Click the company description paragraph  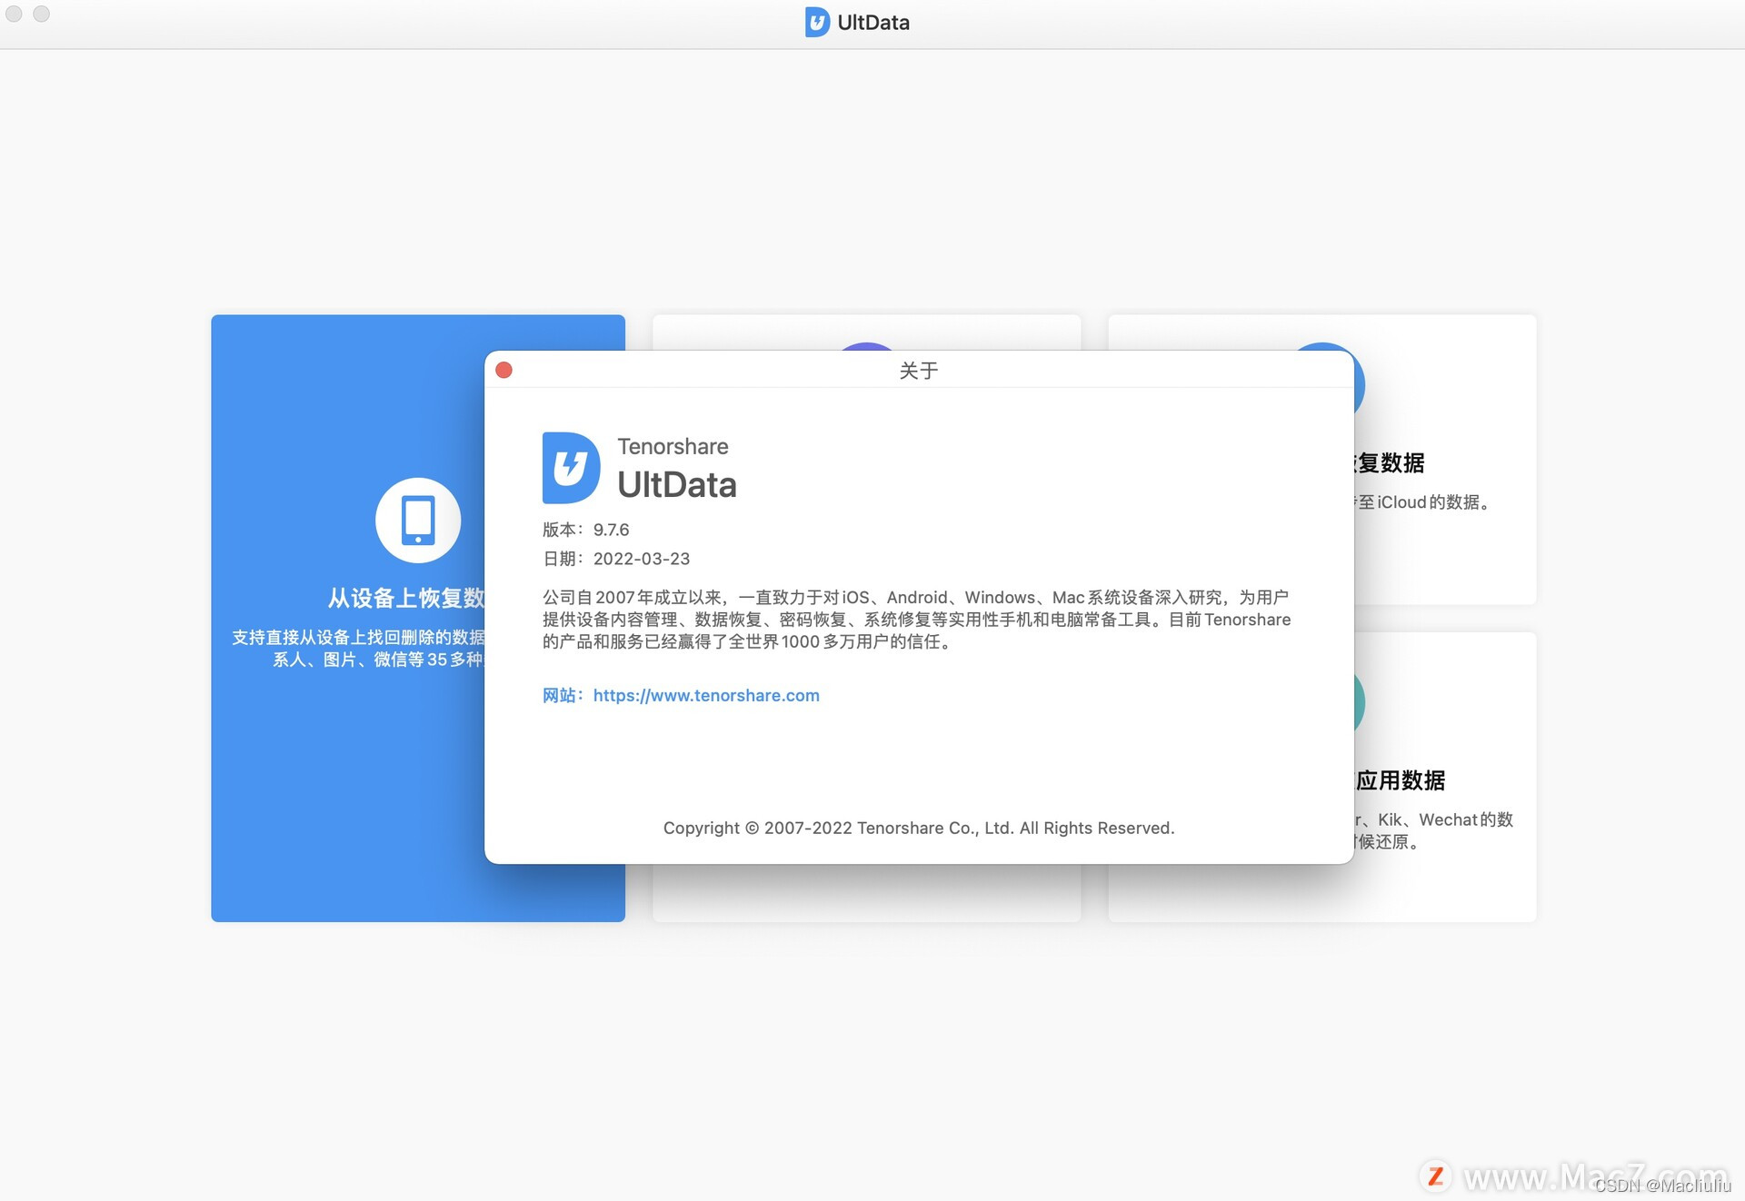916,620
